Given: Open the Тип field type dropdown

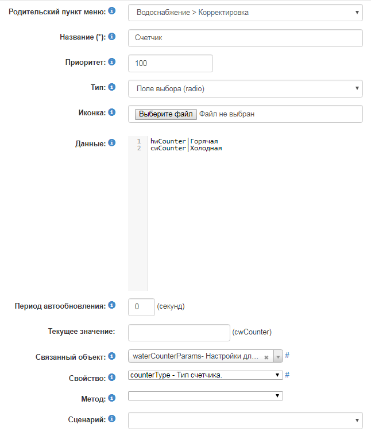Looking at the screenshot, I should coord(245,88).
